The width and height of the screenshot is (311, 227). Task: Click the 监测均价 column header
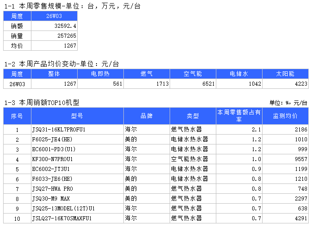(285, 116)
